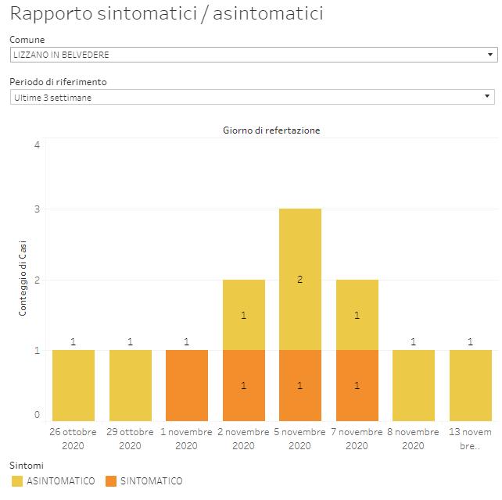Select yellow segment of 5 novembre bar
Image resolution: width=502 pixels, height=500 pixels.
(x=300, y=279)
